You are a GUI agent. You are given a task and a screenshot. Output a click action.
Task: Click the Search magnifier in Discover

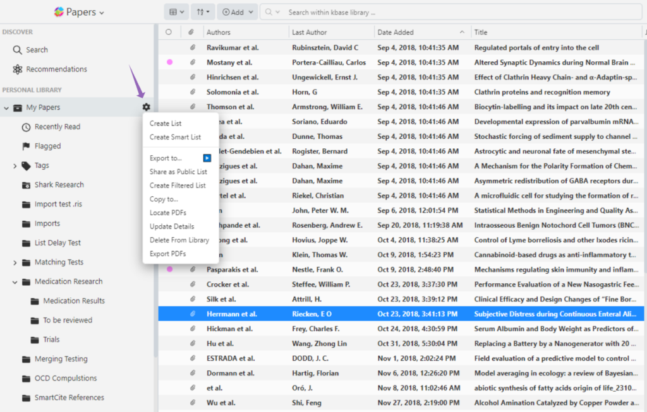pyautogui.click(x=17, y=50)
